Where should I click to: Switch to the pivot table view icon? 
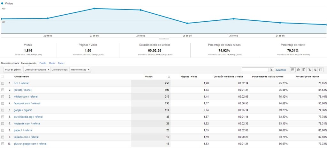[321, 70]
